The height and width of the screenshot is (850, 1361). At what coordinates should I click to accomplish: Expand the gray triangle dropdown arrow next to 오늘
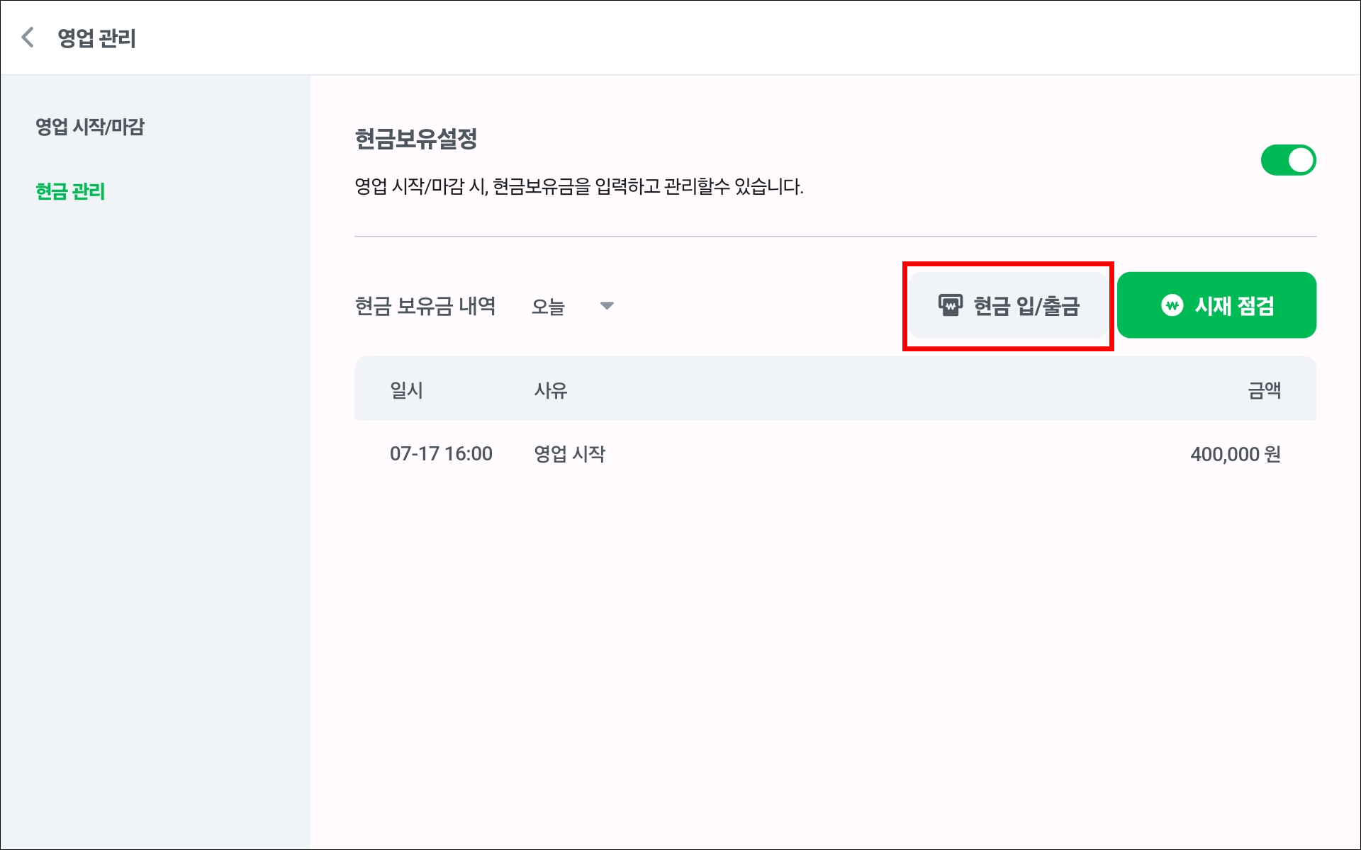tap(607, 306)
